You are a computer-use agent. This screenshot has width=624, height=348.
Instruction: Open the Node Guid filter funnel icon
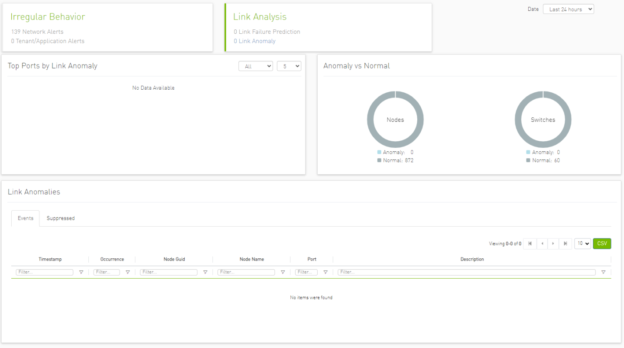click(205, 273)
